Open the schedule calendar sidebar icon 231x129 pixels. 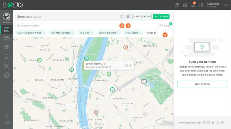pos(6,57)
